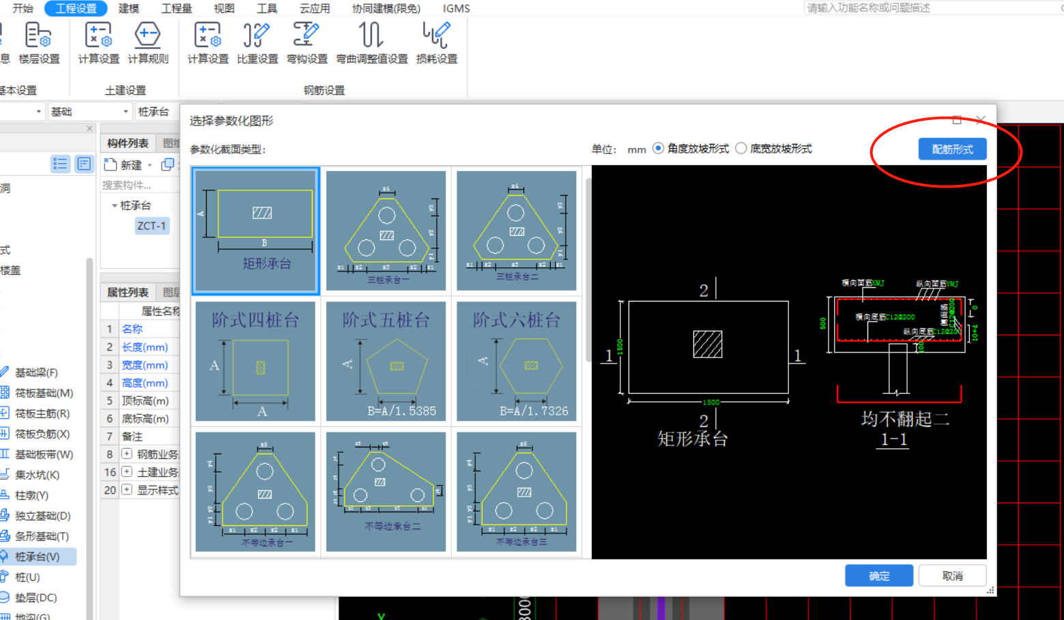Select 底宽放坡形式 radio option
This screenshot has height=620, width=1064.
774,149
